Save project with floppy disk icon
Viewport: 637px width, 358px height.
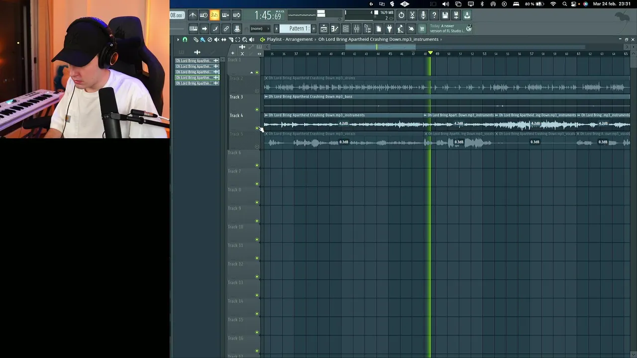[445, 15]
